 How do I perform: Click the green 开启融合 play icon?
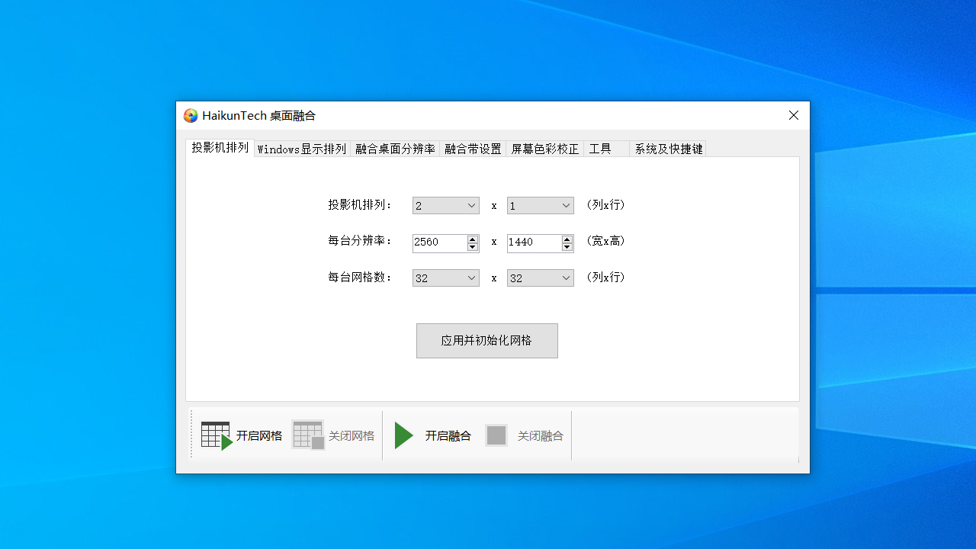pos(403,435)
